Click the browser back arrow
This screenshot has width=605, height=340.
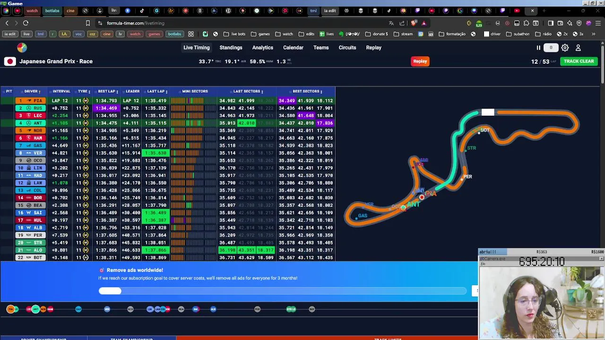[x=7, y=23]
